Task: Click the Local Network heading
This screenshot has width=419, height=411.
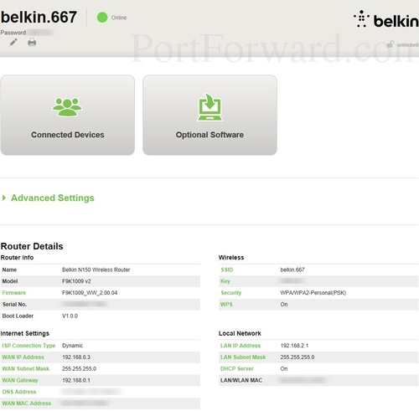Action: tap(240, 333)
